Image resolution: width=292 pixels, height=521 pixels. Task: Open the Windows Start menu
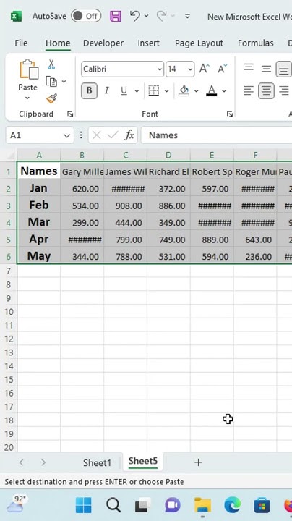(84, 505)
